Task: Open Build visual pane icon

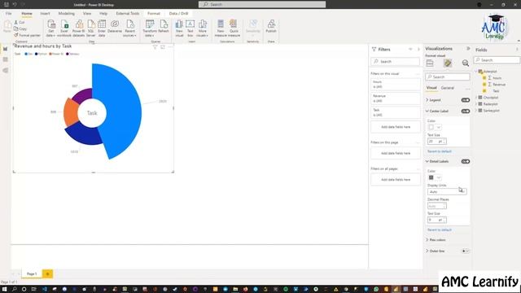Action: pos(430,63)
